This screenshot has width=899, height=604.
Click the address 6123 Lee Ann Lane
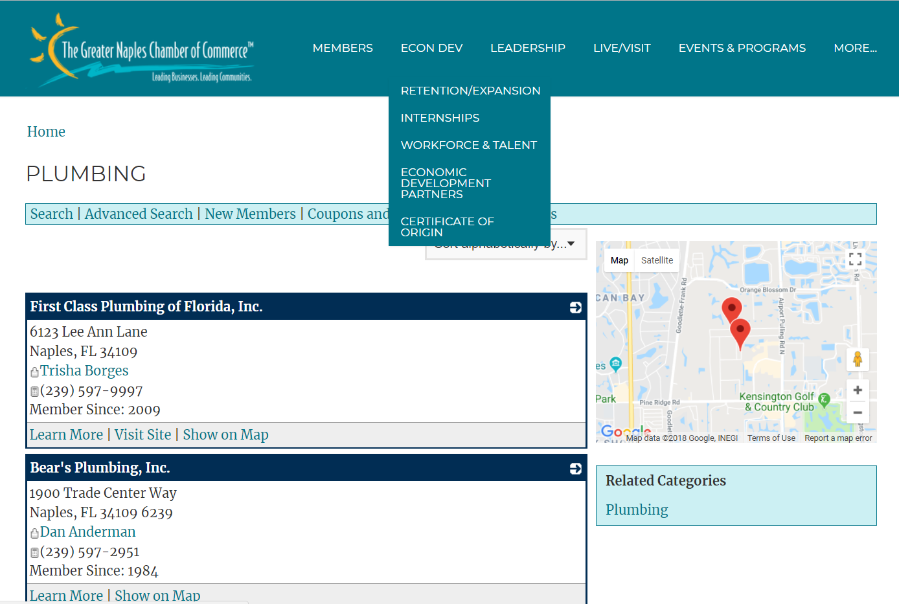pos(89,331)
